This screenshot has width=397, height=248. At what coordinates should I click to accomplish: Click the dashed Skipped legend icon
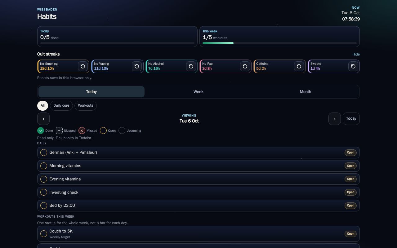59,131
